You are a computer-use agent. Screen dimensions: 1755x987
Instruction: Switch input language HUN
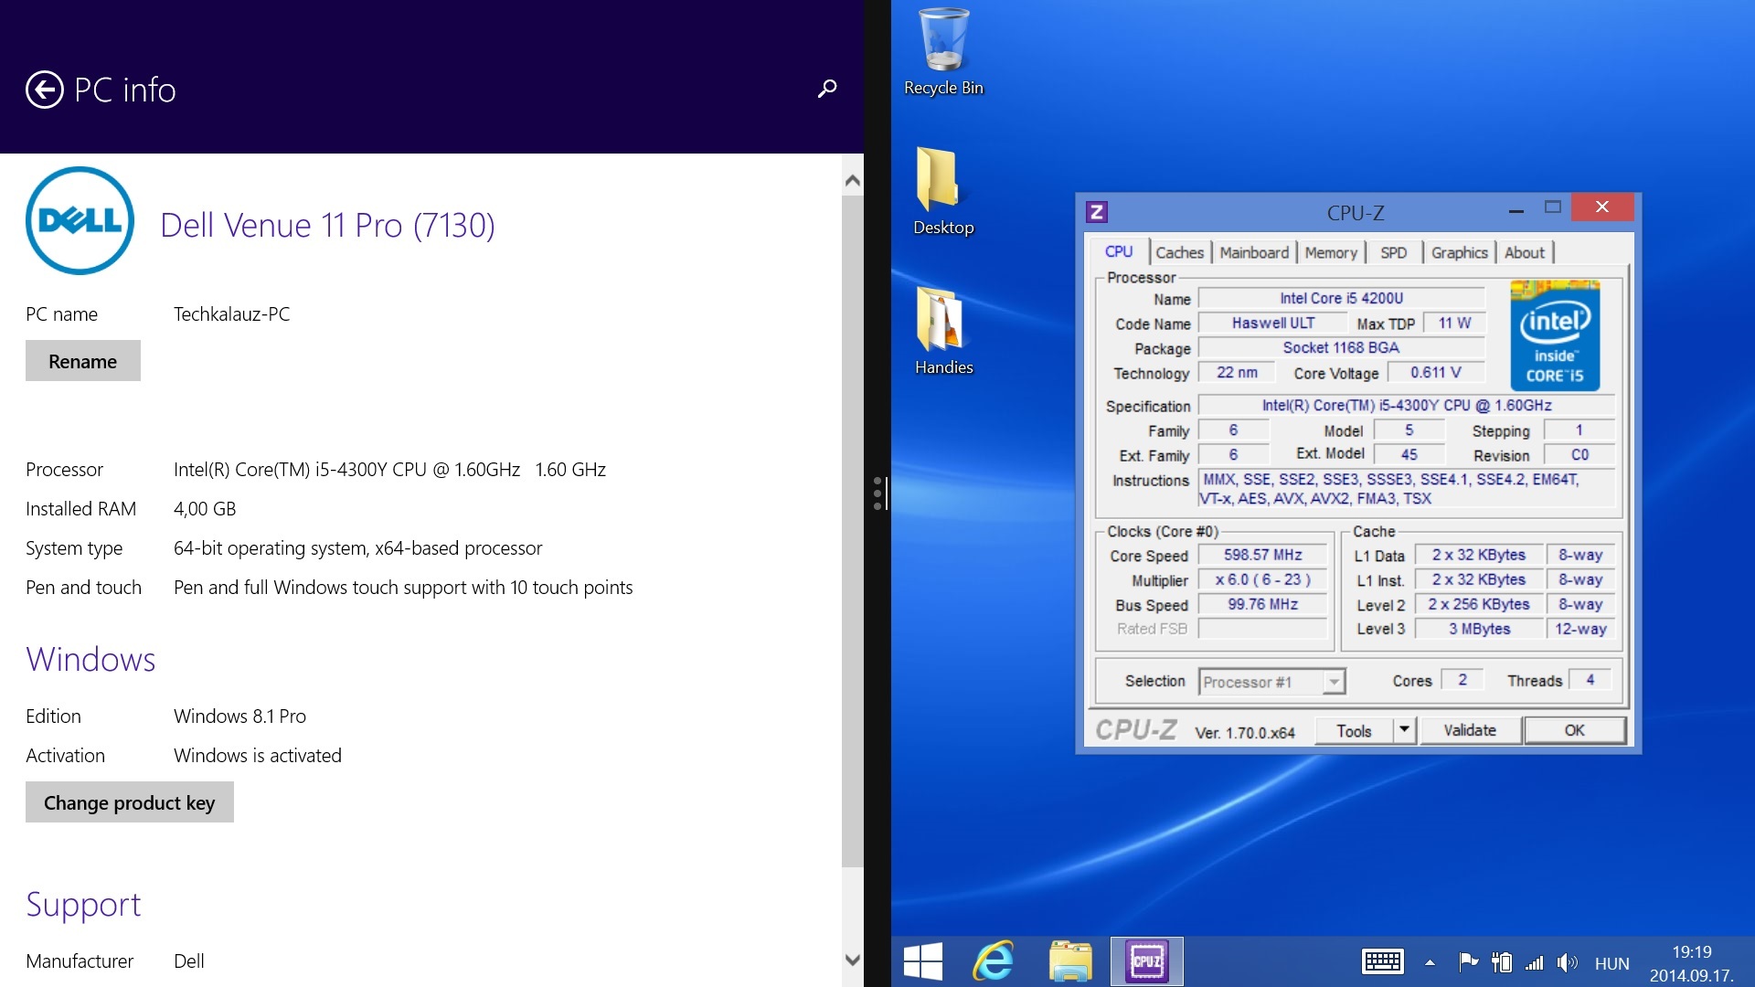tap(1612, 963)
